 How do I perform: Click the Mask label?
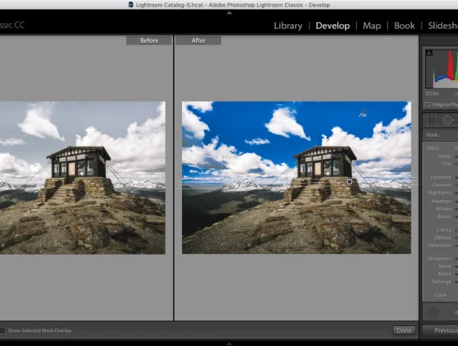point(433,135)
